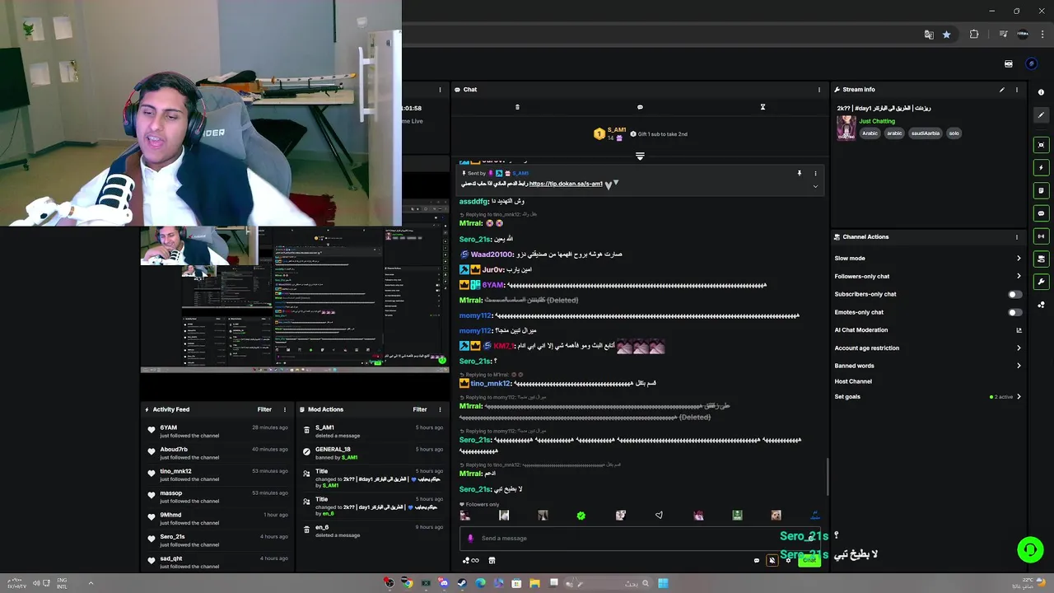Open Windows Start button in taskbar
The image size is (1054, 593).
click(x=663, y=583)
